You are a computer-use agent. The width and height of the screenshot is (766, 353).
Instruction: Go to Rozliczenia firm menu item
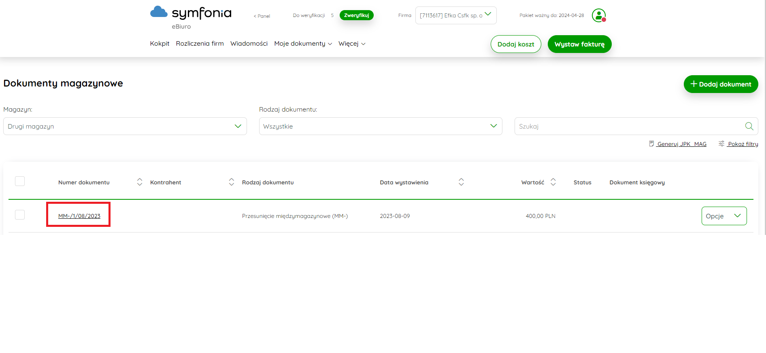click(x=200, y=44)
